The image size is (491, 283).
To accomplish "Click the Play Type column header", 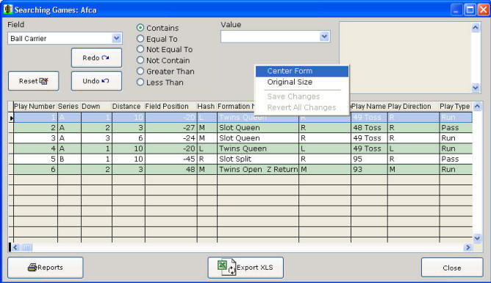I will 456,107.
